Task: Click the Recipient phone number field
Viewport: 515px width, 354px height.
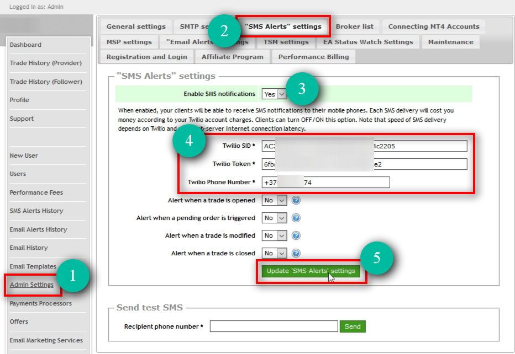Action: tap(274, 326)
